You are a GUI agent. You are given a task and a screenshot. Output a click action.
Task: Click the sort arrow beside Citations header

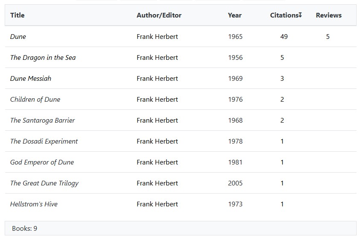[300, 15]
